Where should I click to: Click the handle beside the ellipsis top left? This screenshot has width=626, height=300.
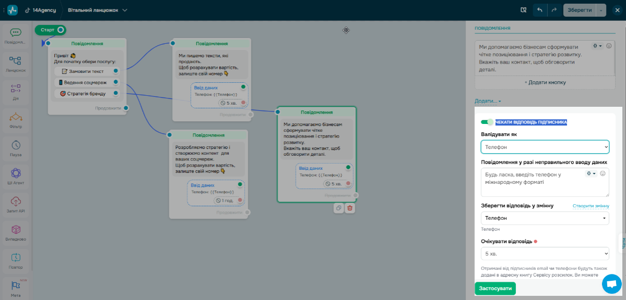tap(4, 10)
